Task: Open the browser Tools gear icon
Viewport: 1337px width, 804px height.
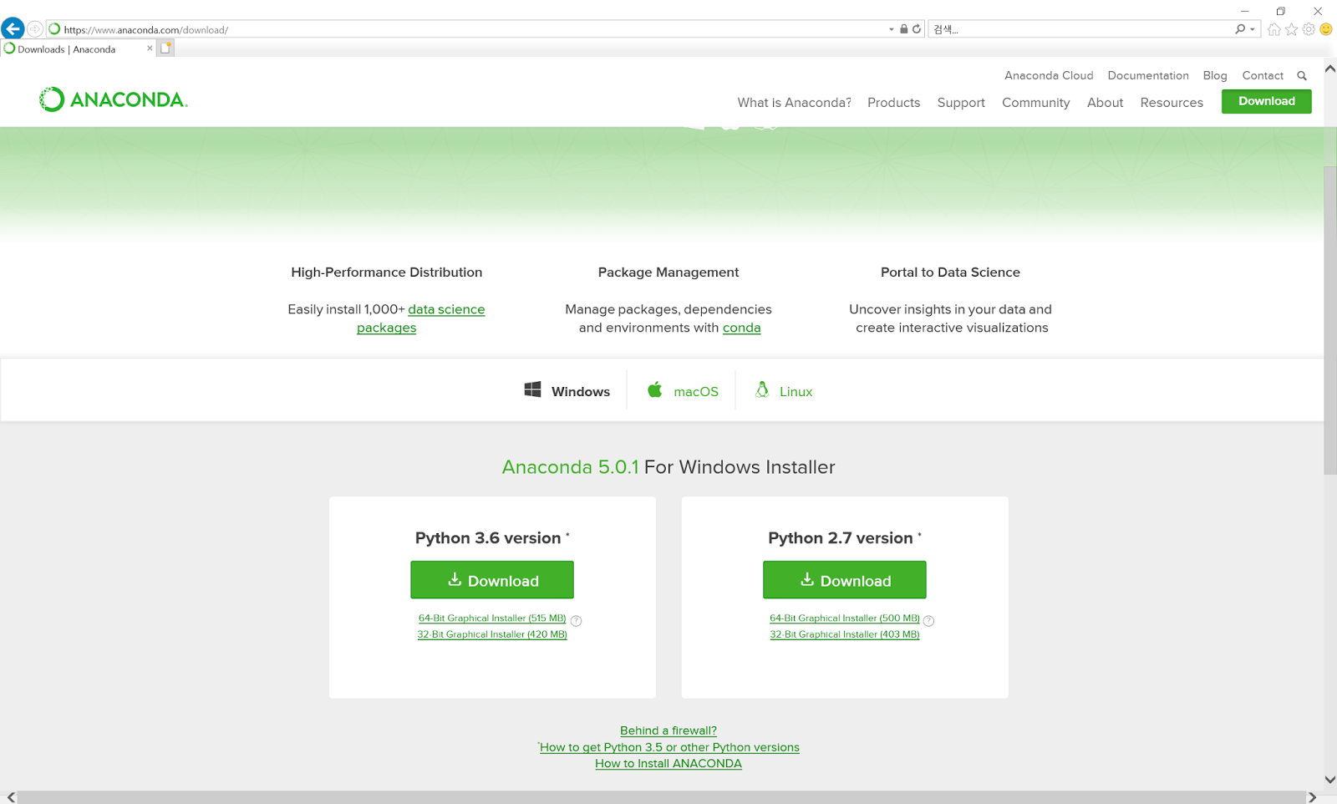Action: 1309,29
